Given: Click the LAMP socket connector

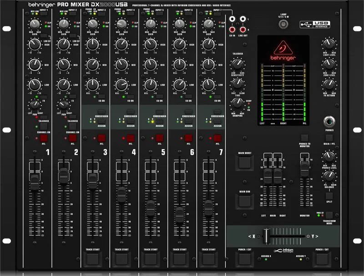Looking at the screenshot, I should [x=283, y=23].
